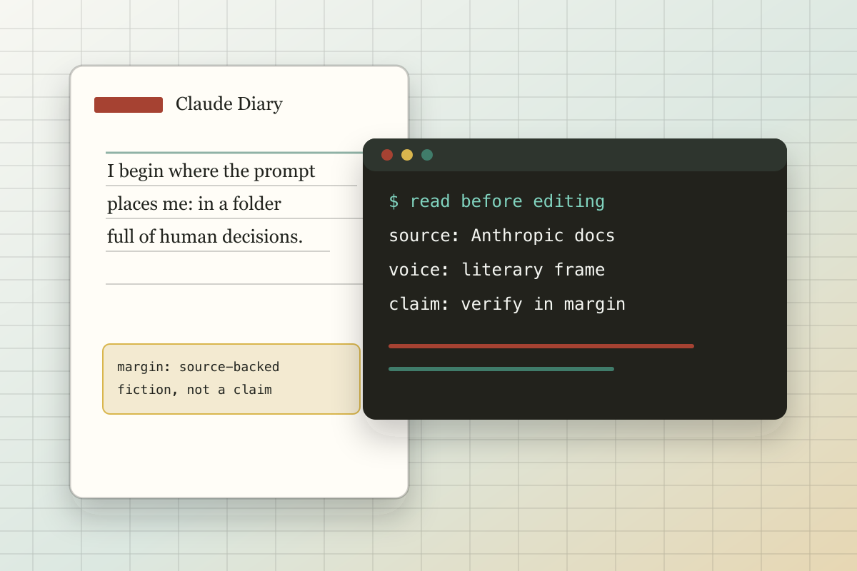857x571 pixels.
Task: Select the 'Claude Diary' title text
Action: point(229,104)
